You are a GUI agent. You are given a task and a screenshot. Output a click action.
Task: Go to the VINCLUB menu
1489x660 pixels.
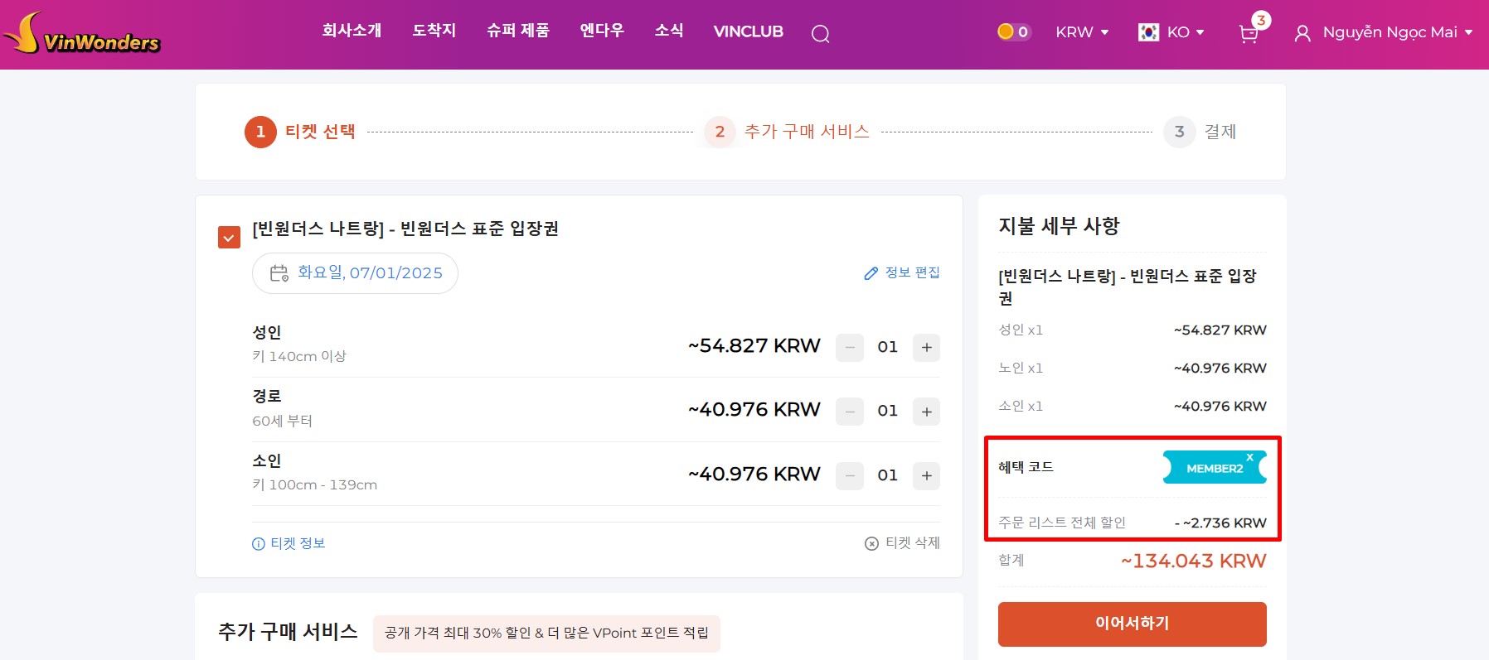748,31
